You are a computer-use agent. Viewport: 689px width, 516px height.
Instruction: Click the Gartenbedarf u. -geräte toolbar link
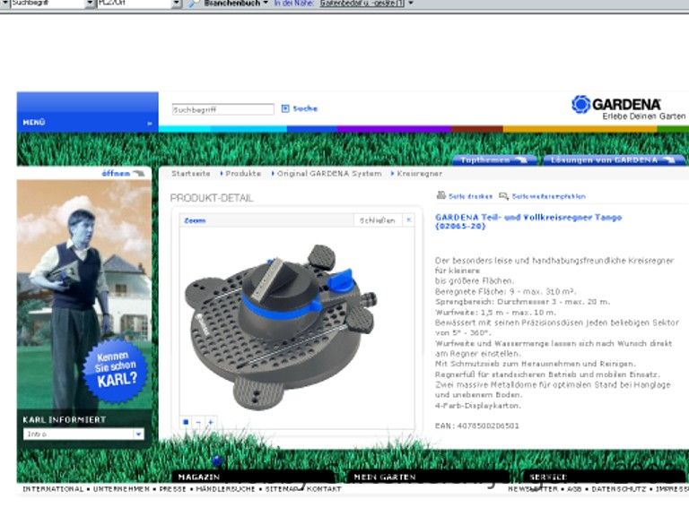[362, 3]
